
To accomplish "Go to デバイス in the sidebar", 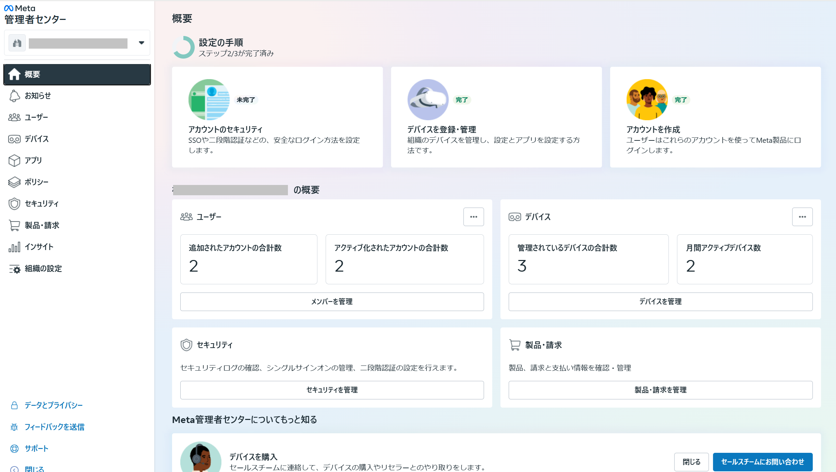I will (77, 139).
